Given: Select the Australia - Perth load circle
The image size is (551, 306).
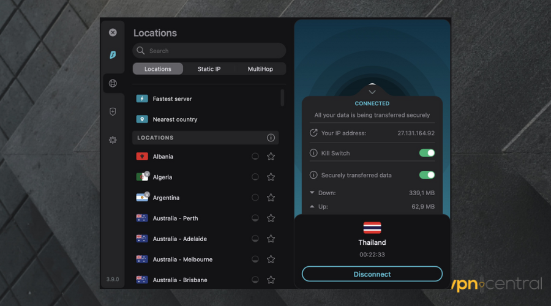Looking at the screenshot, I should (x=255, y=218).
